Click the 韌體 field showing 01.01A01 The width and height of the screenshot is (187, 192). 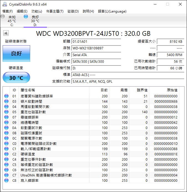pos(96,42)
